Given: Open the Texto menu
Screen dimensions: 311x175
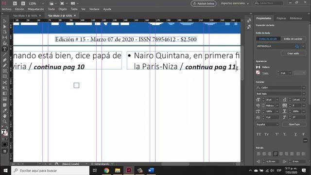Looking at the screenshot, I should 51,9.
